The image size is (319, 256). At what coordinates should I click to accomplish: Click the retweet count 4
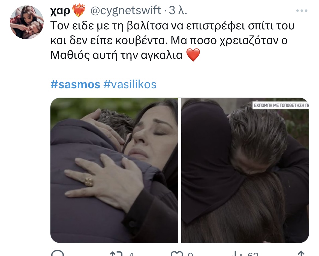(x=131, y=254)
